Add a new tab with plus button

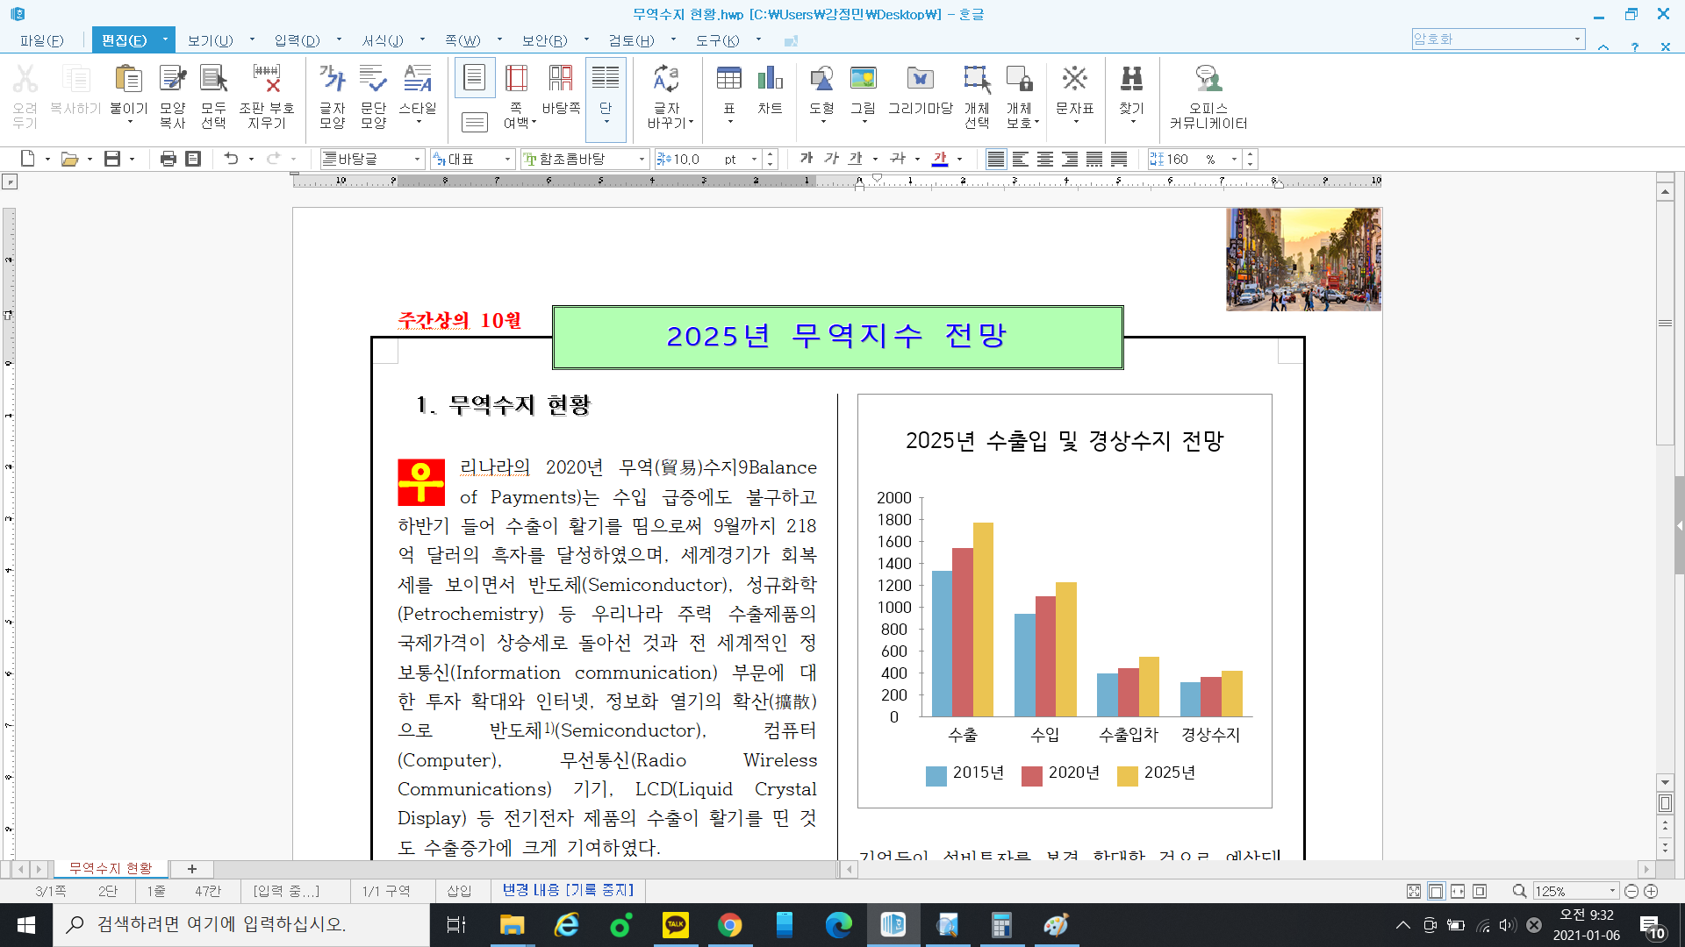click(x=192, y=869)
